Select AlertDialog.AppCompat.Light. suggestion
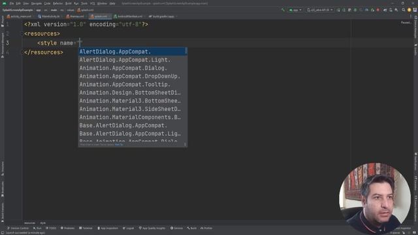The width and height of the screenshot is (418, 235). tap(133, 59)
